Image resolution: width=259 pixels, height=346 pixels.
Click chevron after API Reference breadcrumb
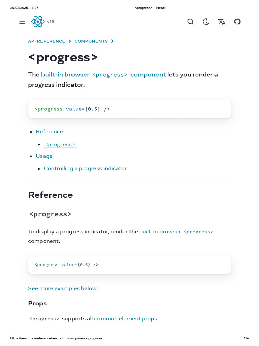point(70,41)
